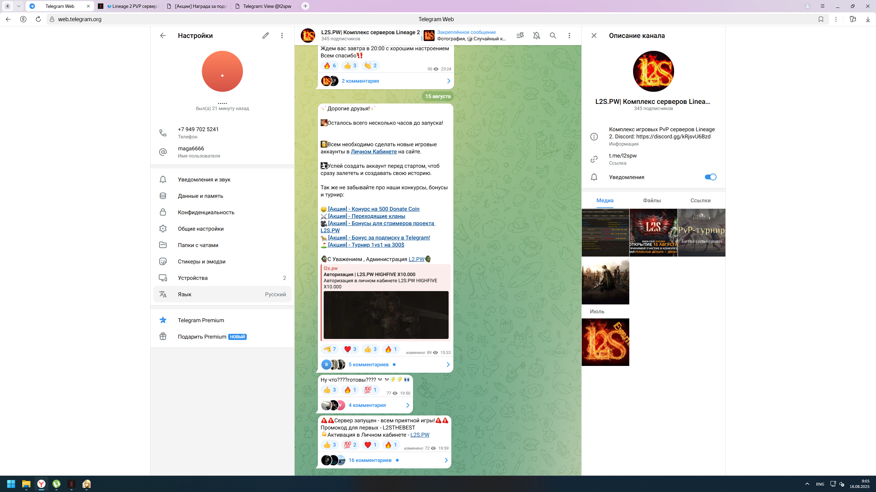Open browser downloads icon
The image size is (876, 492).
(x=868, y=19)
